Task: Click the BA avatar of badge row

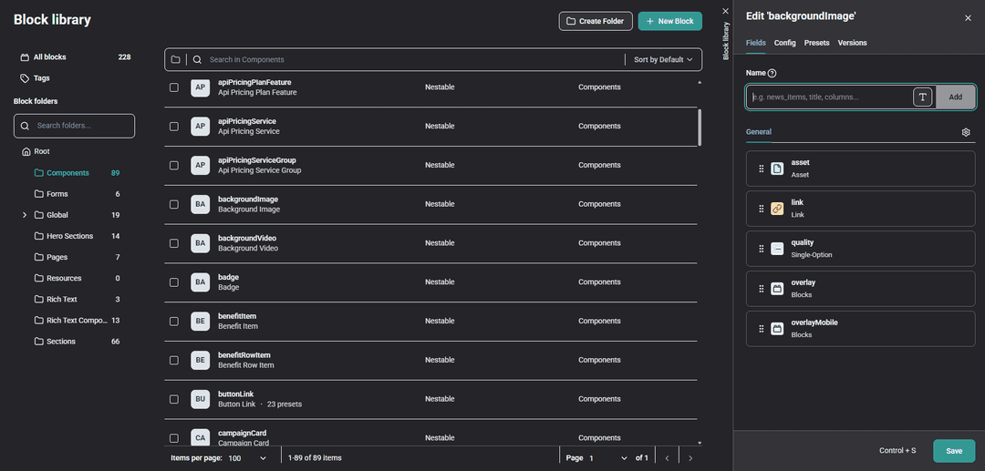Action: coord(201,282)
